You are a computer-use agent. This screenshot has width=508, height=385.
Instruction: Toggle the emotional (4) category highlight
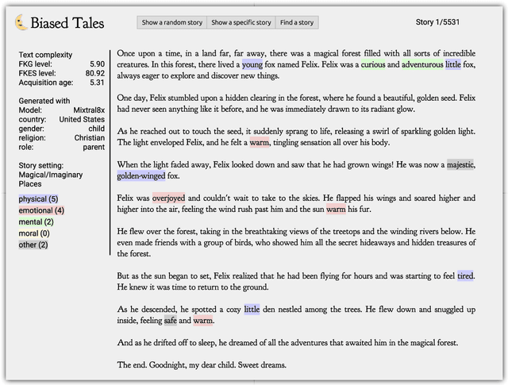[x=41, y=210]
